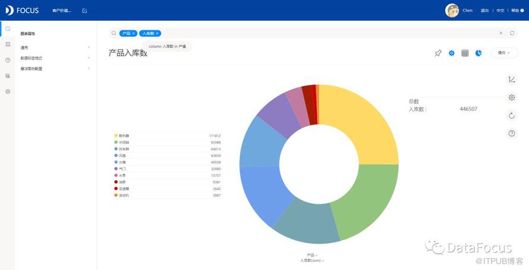Click the circular reset arrow icon

pos(512,116)
